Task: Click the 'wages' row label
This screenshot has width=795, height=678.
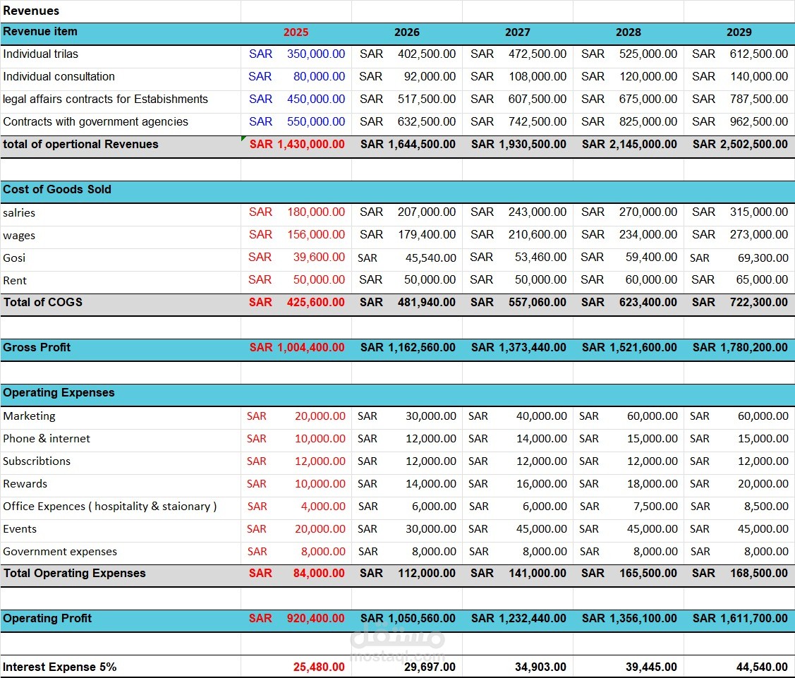Action: click(x=19, y=236)
